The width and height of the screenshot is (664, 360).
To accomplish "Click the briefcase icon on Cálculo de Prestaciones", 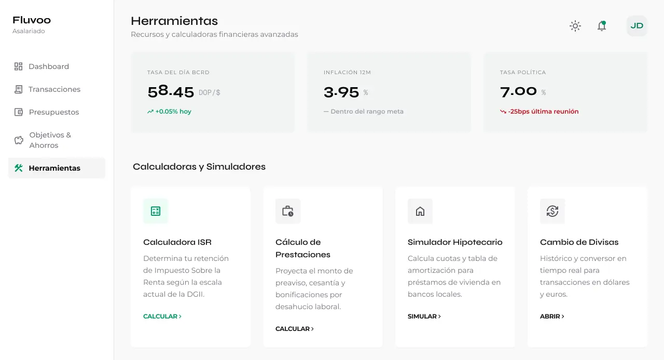I will (288, 211).
